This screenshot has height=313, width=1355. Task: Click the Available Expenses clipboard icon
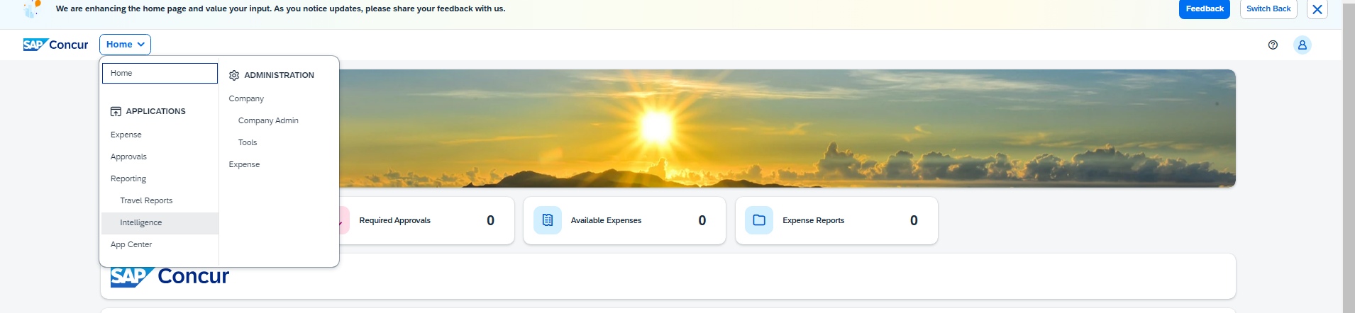pos(547,220)
